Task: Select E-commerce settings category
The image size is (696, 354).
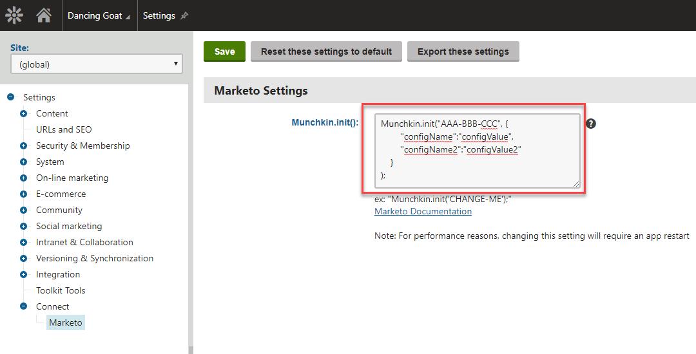Action: click(61, 194)
